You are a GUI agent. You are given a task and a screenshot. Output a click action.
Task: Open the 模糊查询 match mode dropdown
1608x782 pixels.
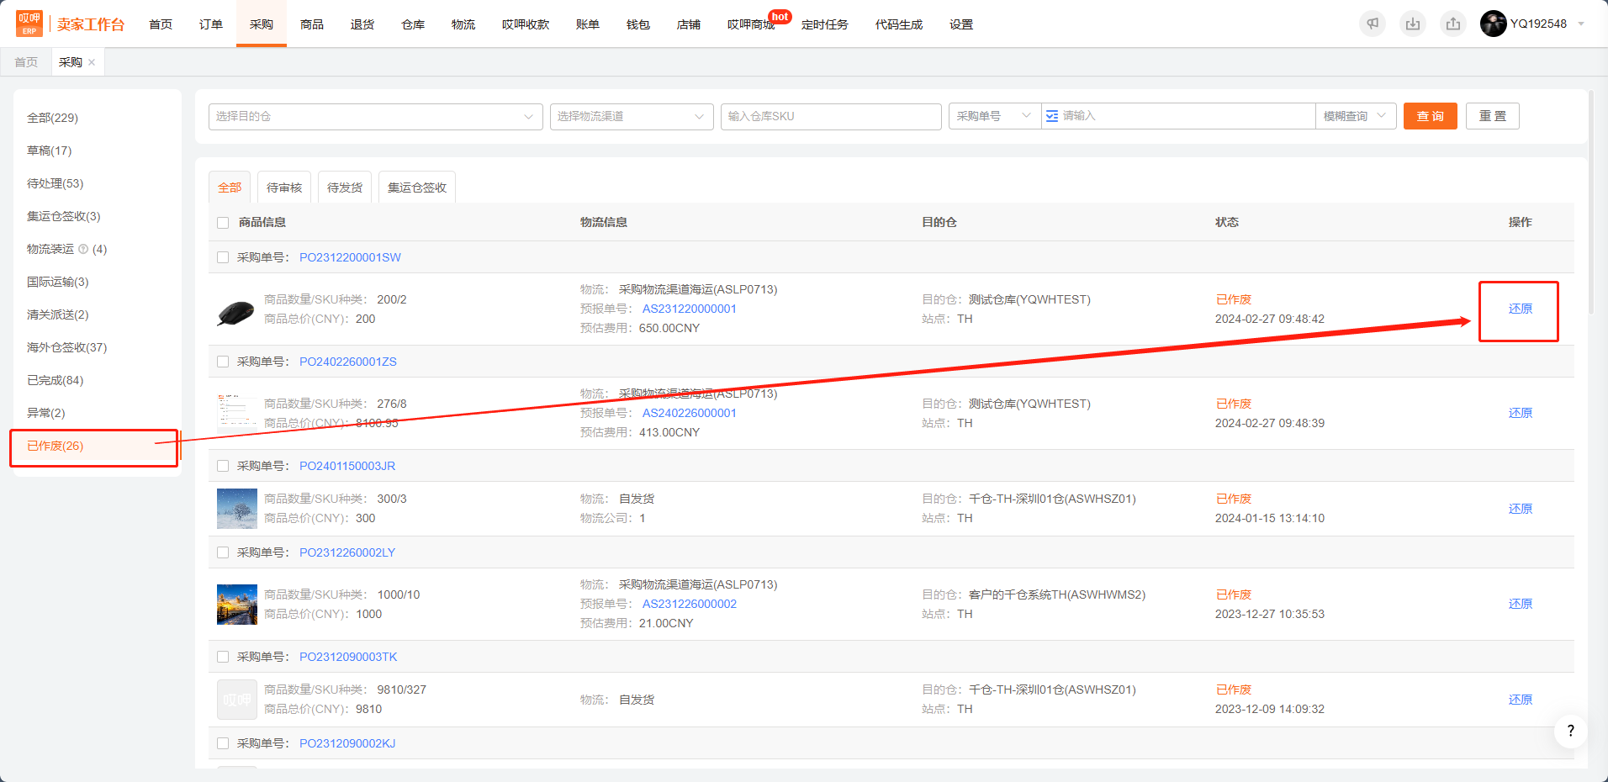tap(1356, 116)
